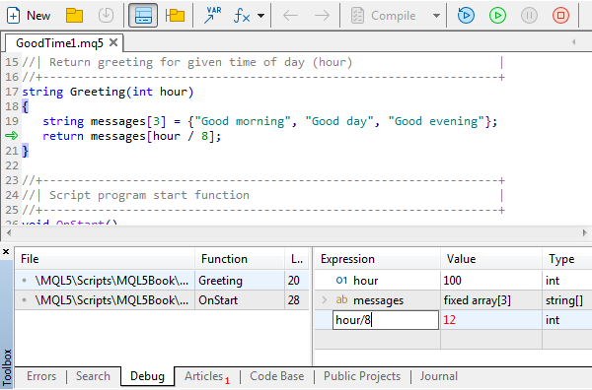The height and width of the screenshot is (390, 592).
Task: Click the Compile button
Action: [384, 16]
